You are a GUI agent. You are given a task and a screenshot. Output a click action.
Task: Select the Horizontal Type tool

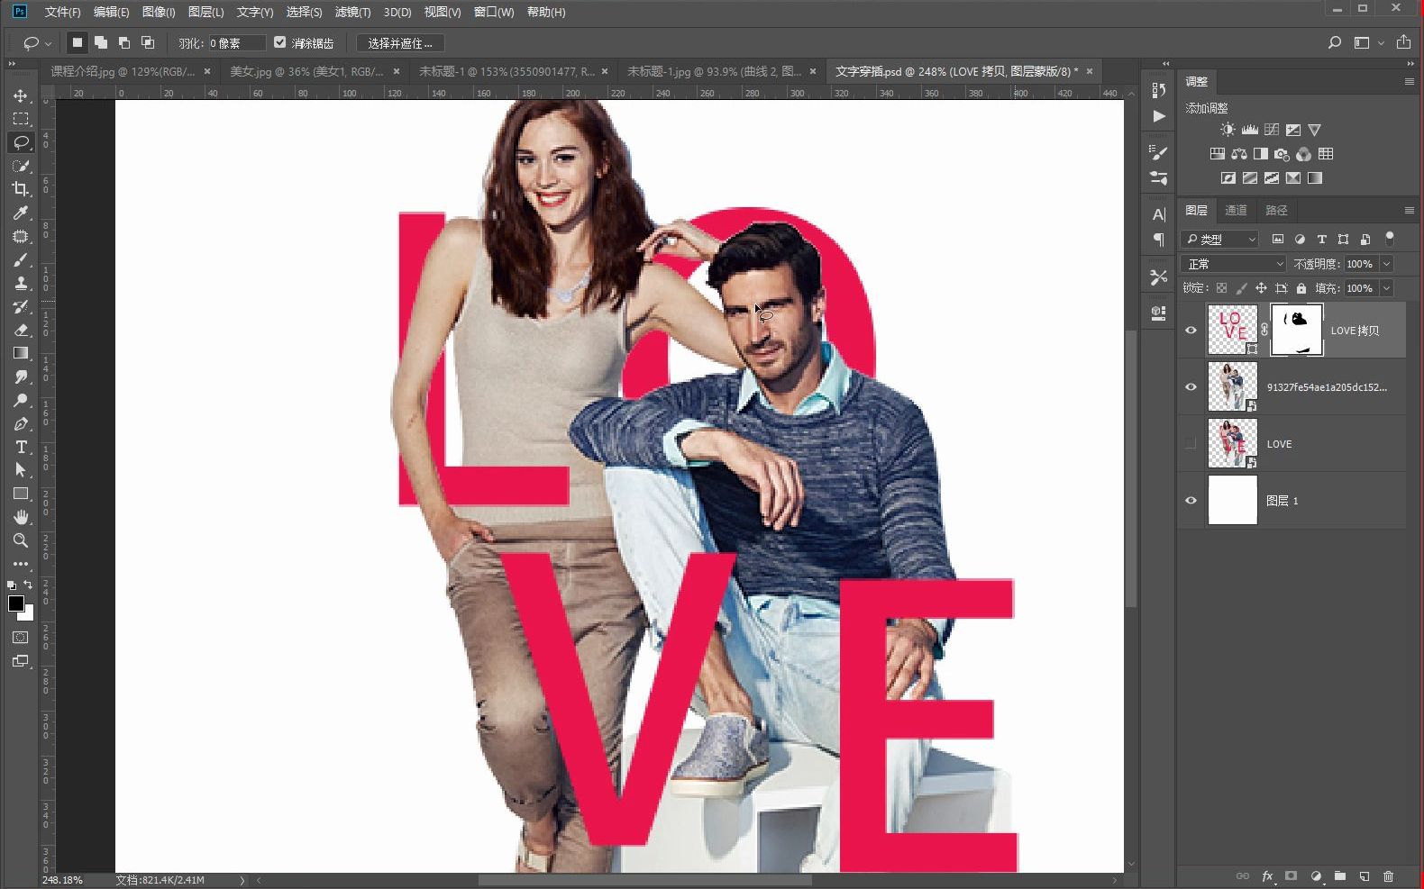[x=21, y=447]
